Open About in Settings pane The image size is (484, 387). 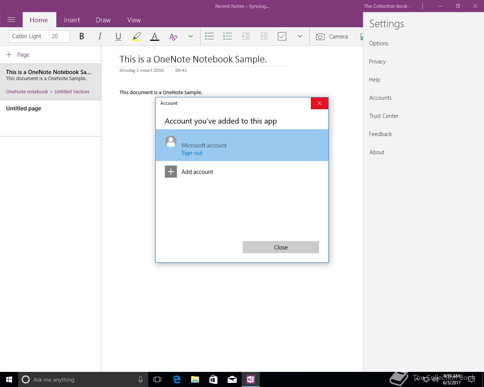coord(377,152)
